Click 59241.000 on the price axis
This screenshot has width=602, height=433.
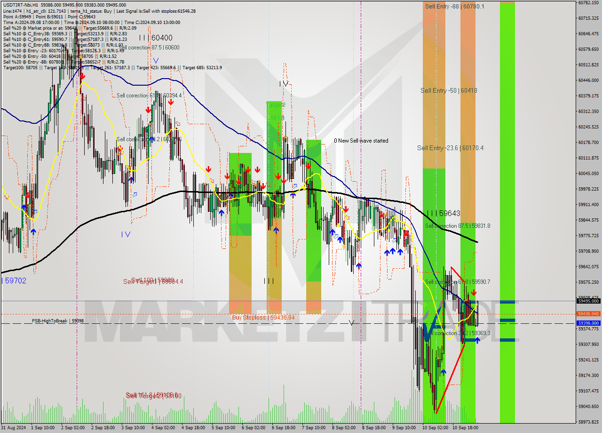[x=588, y=360]
